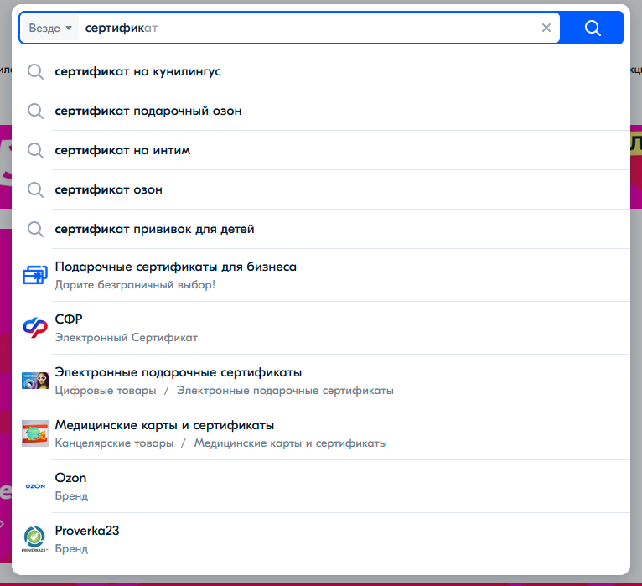
Task: Click the Бренд label under Ozon
Action: coord(71,496)
